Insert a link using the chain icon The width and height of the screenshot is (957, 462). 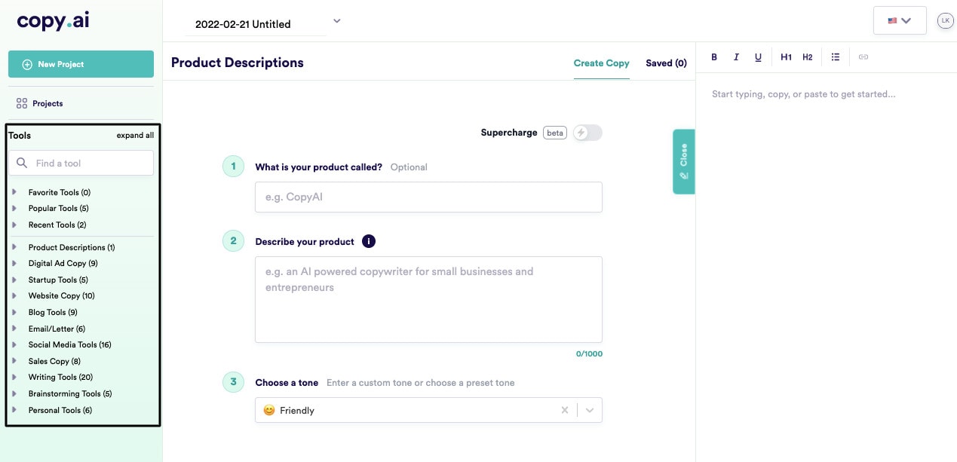click(863, 57)
